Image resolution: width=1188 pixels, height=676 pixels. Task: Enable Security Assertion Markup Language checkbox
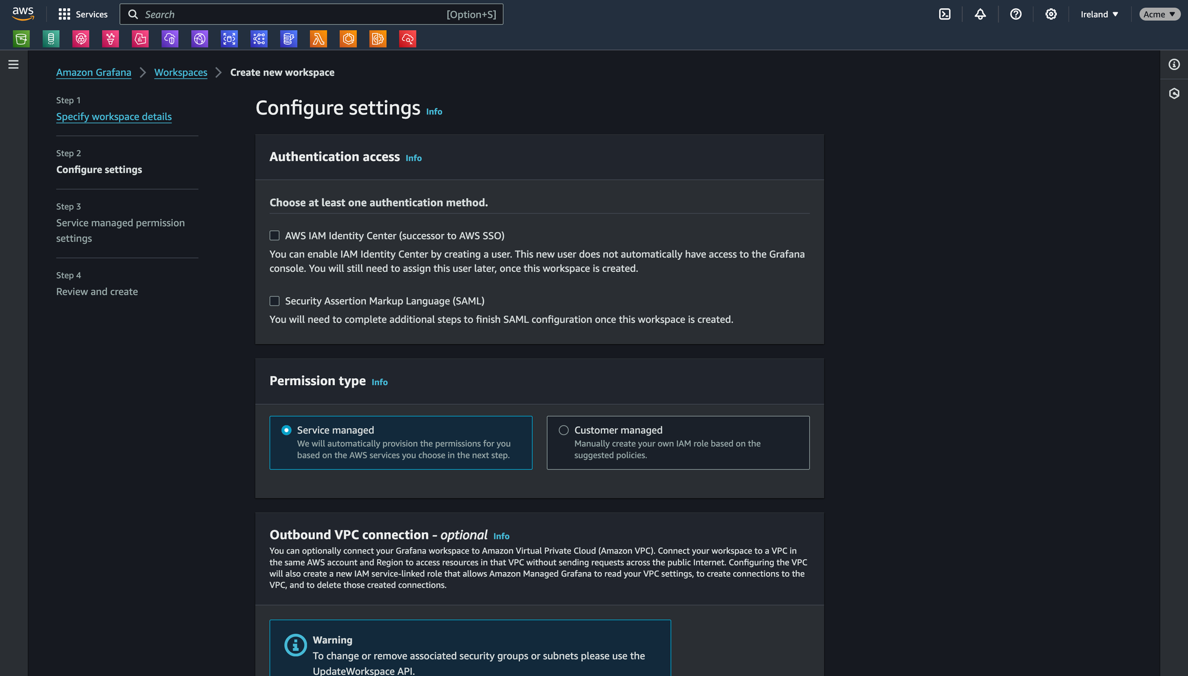click(274, 300)
